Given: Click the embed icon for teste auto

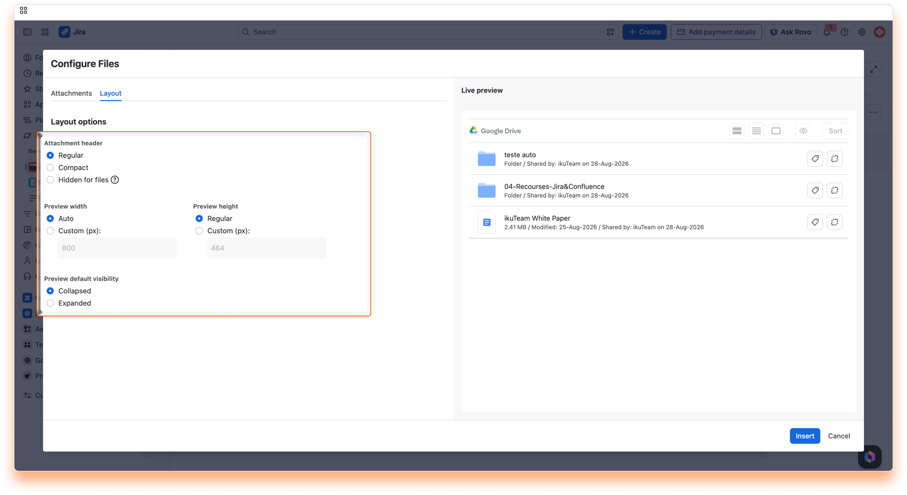Looking at the screenshot, I should click(835, 159).
